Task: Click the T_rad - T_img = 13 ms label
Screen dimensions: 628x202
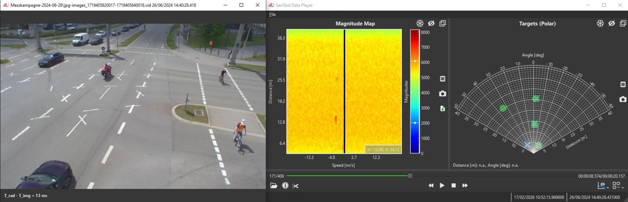Action: point(26,196)
